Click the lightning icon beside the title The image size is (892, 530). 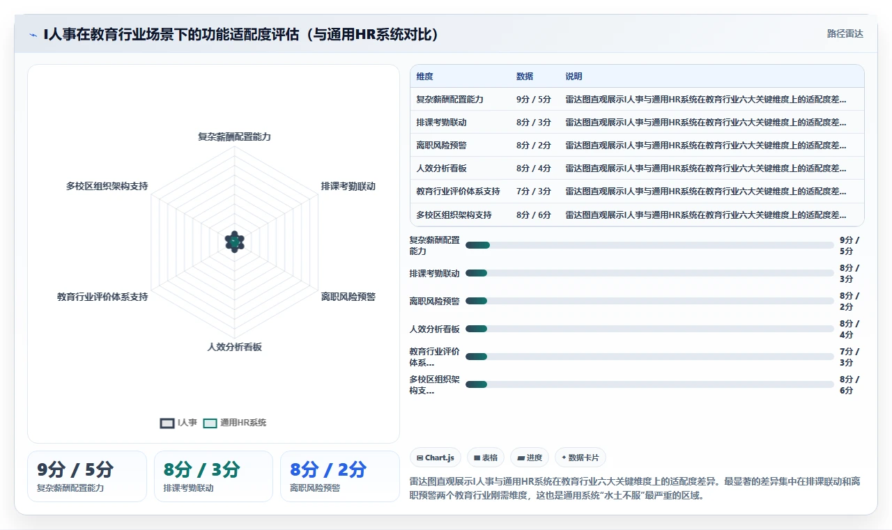pos(33,35)
